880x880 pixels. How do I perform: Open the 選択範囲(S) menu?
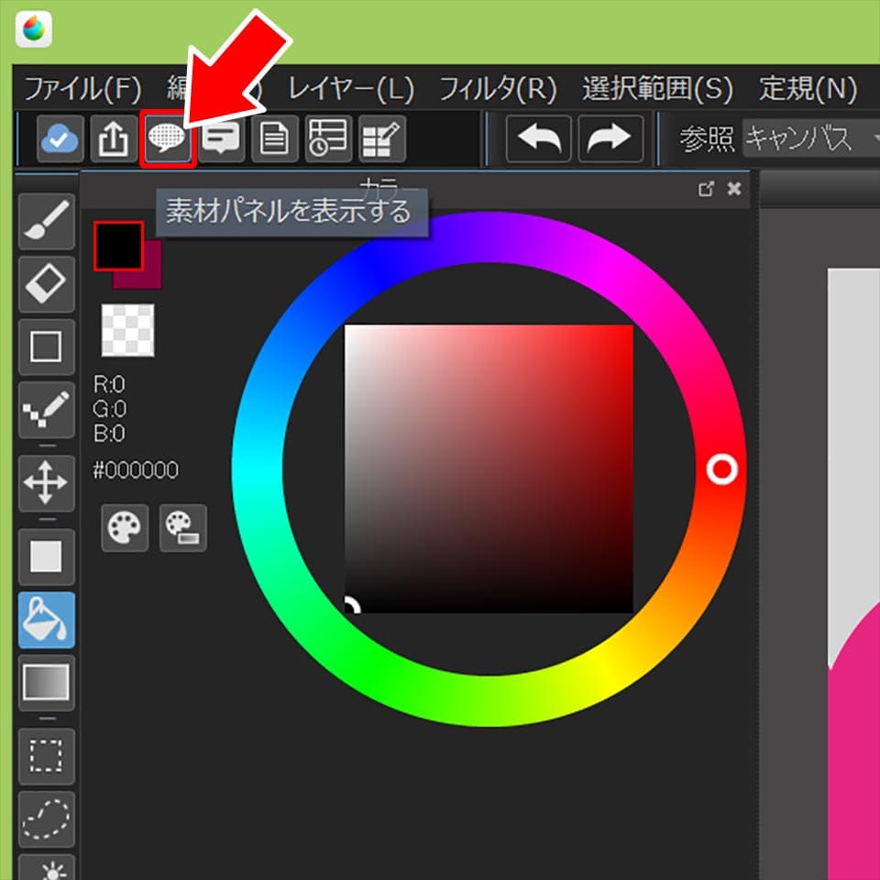coord(658,89)
